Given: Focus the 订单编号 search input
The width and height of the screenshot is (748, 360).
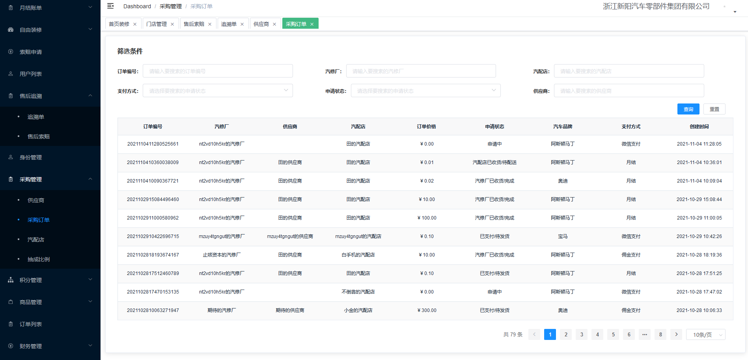Looking at the screenshot, I should click(x=218, y=71).
